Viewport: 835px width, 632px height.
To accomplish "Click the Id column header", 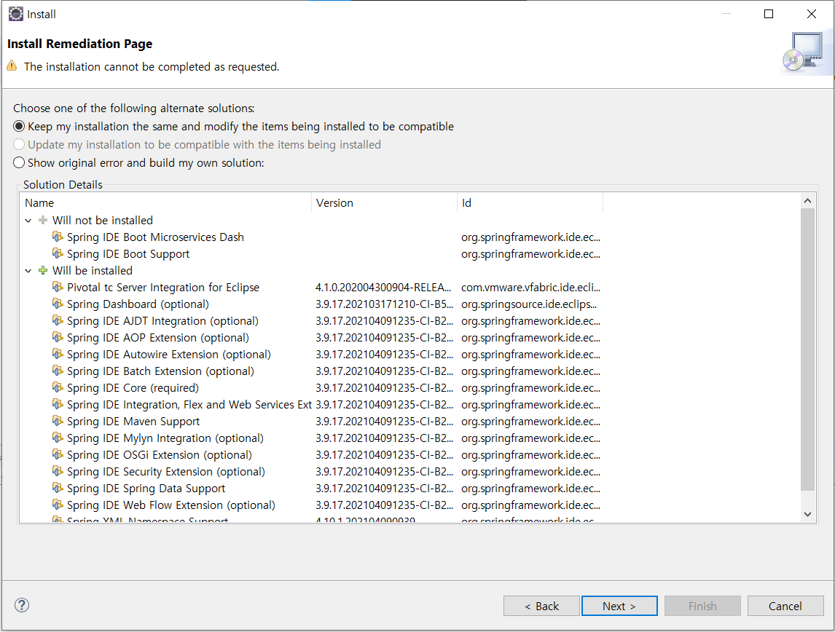I will [x=530, y=202].
